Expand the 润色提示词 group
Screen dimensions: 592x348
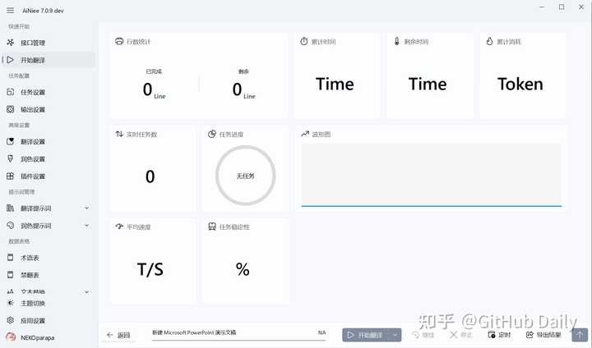[86, 225]
